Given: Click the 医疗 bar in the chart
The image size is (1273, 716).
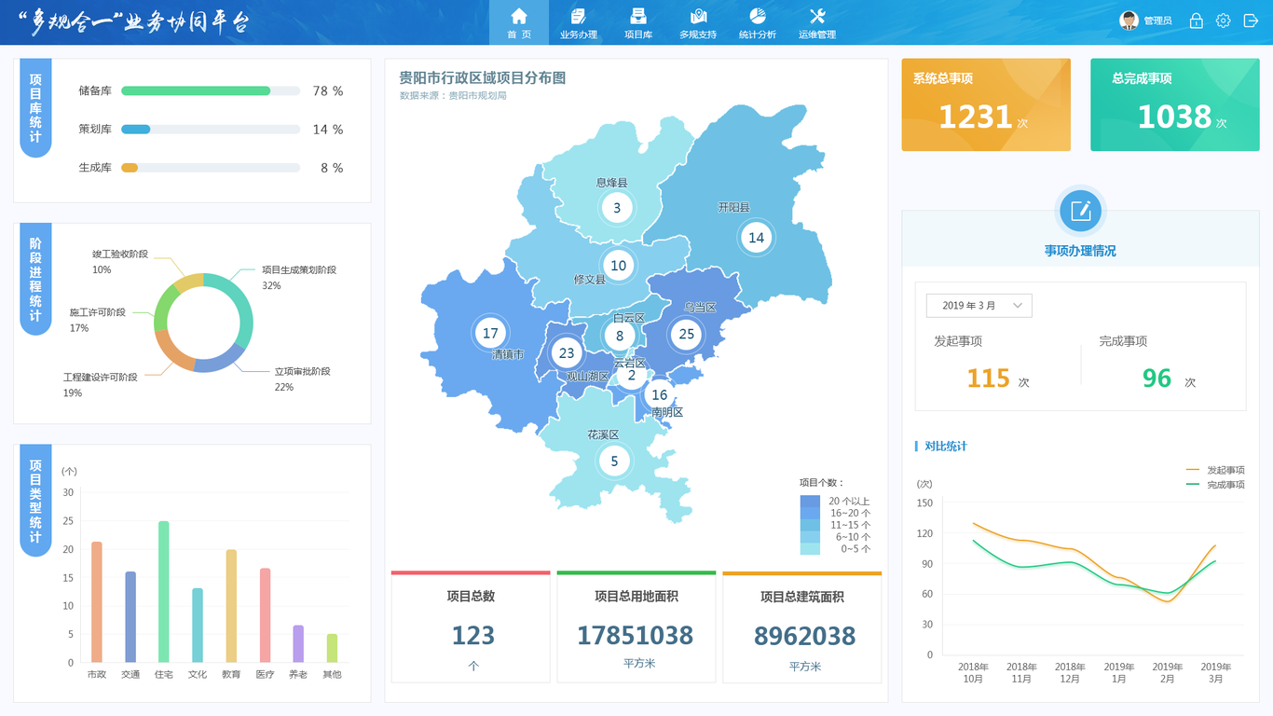Looking at the screenshot, I should (x=266, y=615).
